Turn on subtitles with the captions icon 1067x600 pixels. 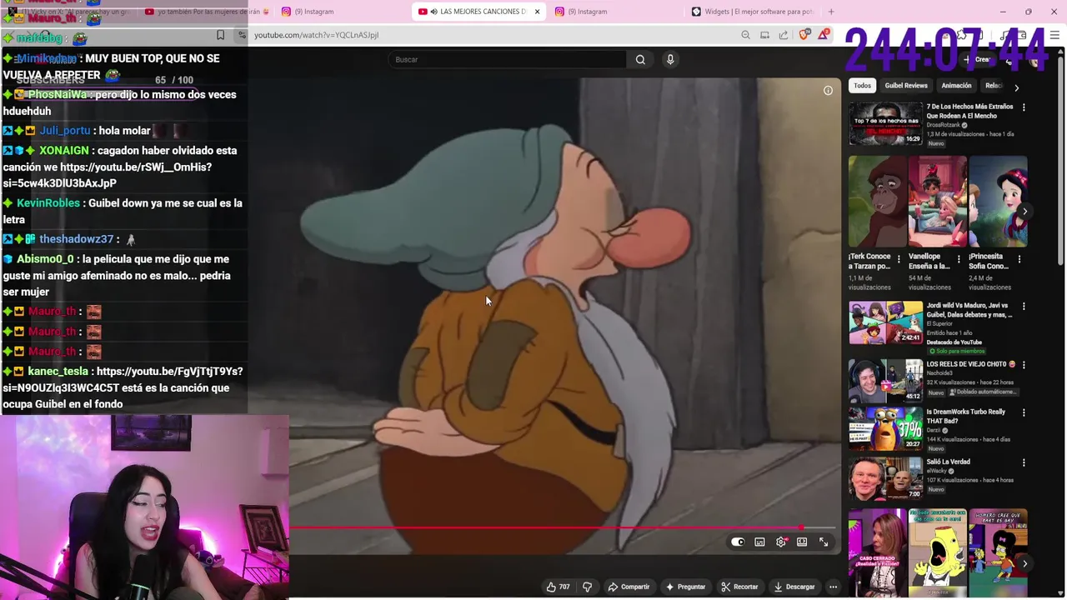(759, 542)
